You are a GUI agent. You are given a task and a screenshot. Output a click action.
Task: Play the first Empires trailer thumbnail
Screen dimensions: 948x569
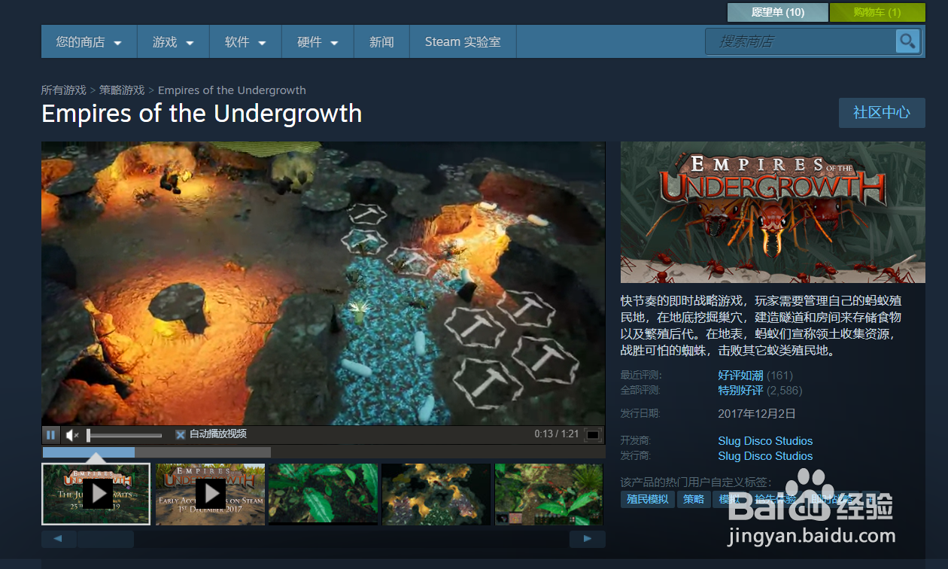click(96, 494)
